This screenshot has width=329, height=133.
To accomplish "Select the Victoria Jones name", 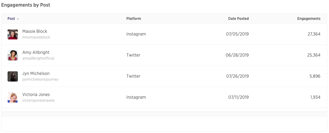I will [x=36, y=94].
